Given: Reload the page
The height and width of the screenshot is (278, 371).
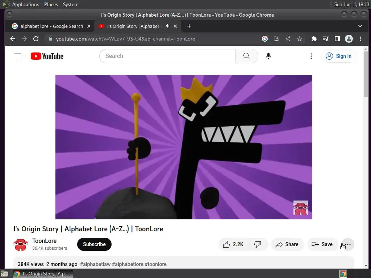Looking at the screenshot, I should pyautogui.click(x=36, y=39).
